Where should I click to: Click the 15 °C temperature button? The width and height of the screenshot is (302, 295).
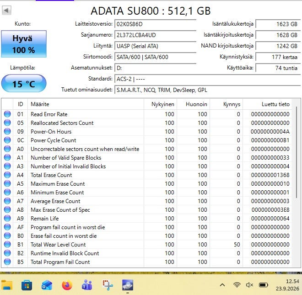(x=24, y=83)
